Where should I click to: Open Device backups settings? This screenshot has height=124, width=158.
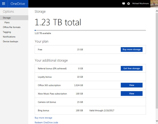10,41
